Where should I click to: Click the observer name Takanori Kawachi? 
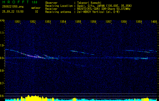pyautogui.click(x=89, y=3)
